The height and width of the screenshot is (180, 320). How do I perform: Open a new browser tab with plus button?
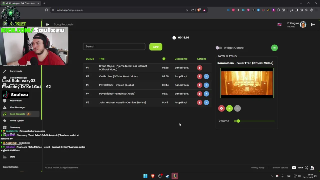(x=44, y=3)
